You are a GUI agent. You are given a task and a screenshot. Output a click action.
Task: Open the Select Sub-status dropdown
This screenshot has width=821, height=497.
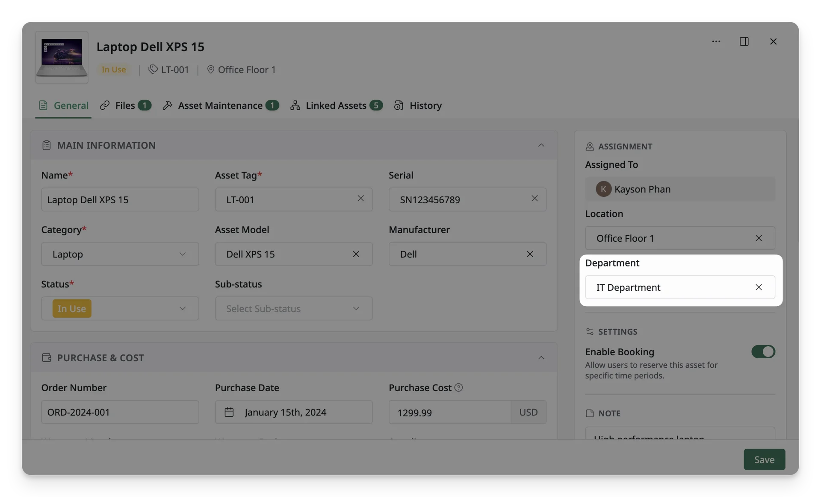pos(293,308)
